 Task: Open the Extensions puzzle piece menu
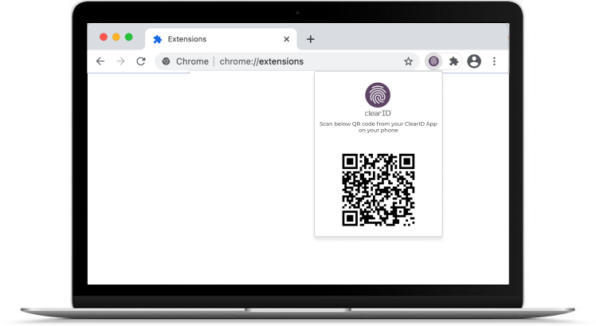coord(453,61)
